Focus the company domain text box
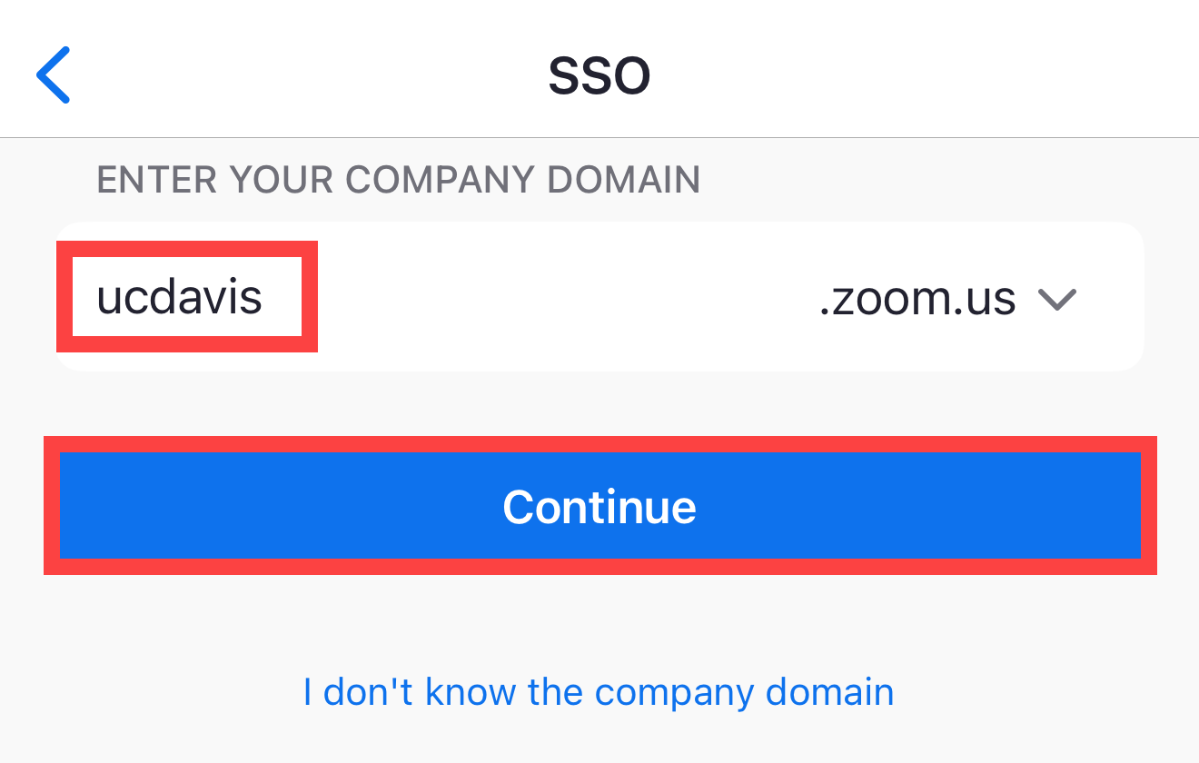 coord(180,297)
